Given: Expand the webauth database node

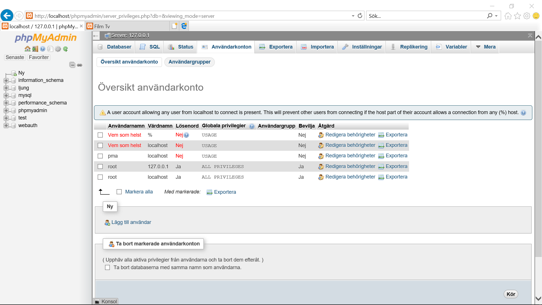Looking at the screenshot, I should [6, 125].
